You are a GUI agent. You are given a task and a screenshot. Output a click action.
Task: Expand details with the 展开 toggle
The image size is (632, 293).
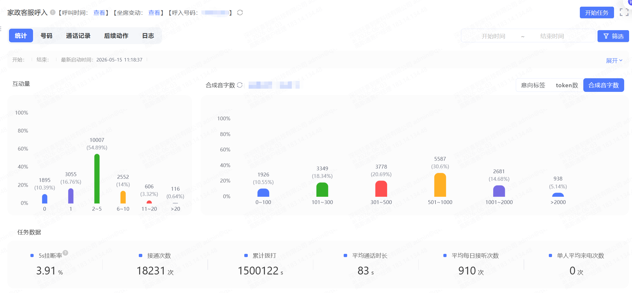pos(614,61)
